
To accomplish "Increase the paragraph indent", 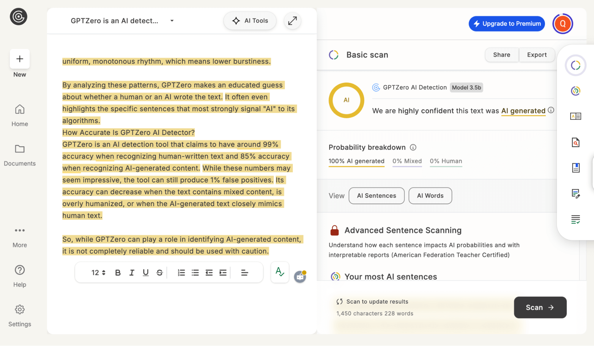I will 223,273.
